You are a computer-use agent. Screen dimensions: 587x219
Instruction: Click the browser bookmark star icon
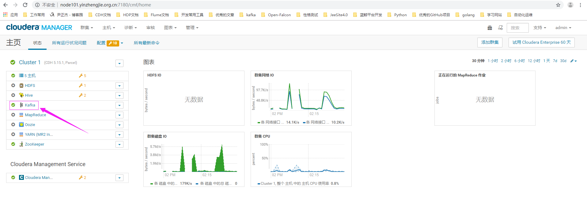click(x=558, y=5)
